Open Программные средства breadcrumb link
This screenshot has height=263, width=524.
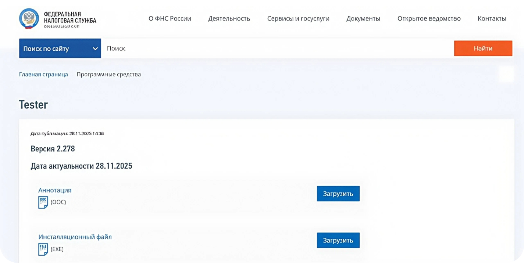pos(108,74)
